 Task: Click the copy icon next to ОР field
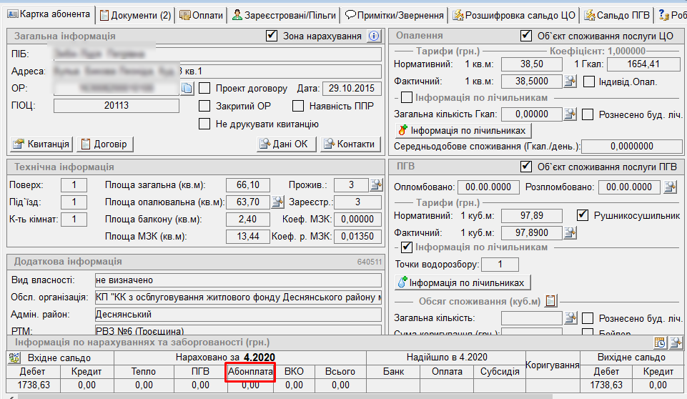(187, 89)
